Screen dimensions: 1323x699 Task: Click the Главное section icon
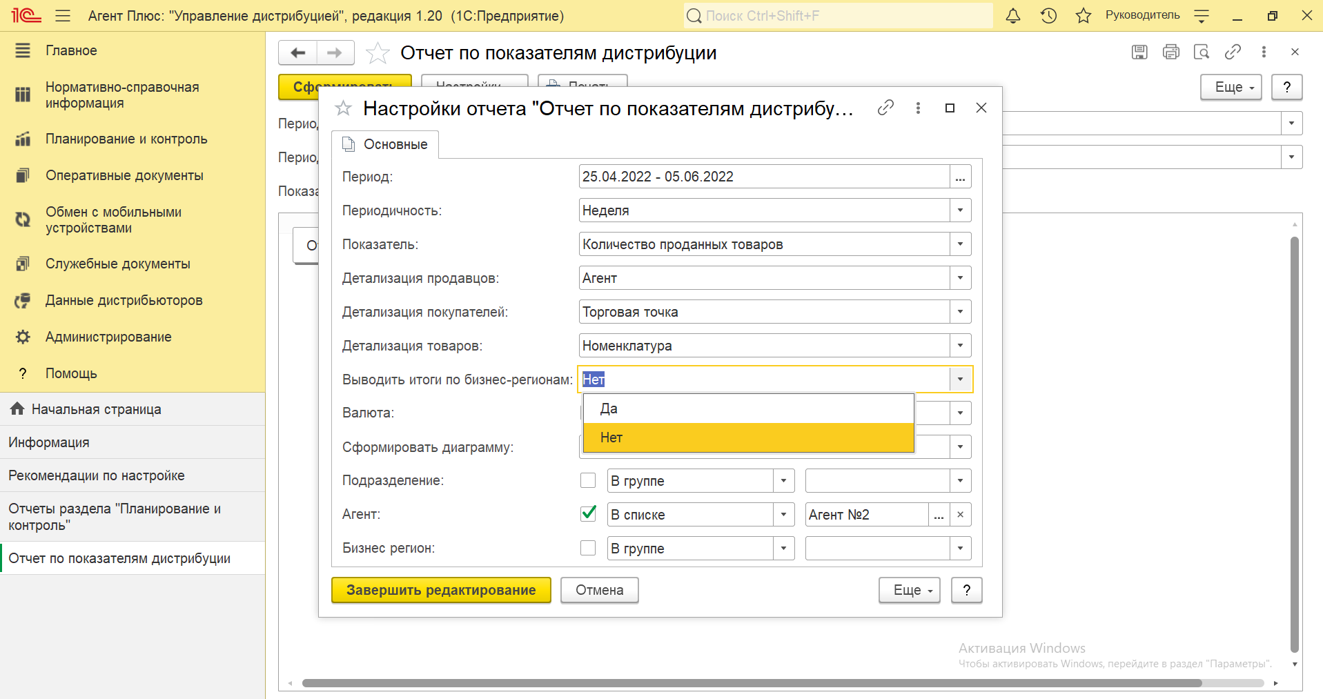click(x=23, y=50)
